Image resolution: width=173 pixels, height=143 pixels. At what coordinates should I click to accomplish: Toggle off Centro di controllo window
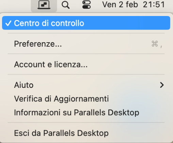pyautogui.click(x=86, y=23)
